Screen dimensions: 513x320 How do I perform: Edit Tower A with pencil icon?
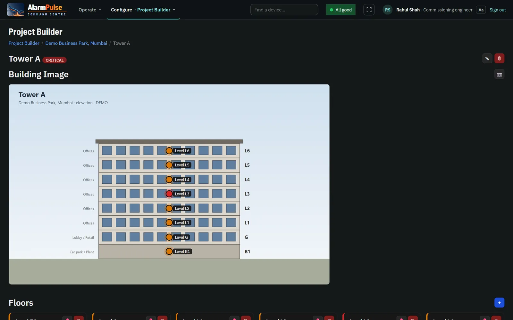coord(487,58)
